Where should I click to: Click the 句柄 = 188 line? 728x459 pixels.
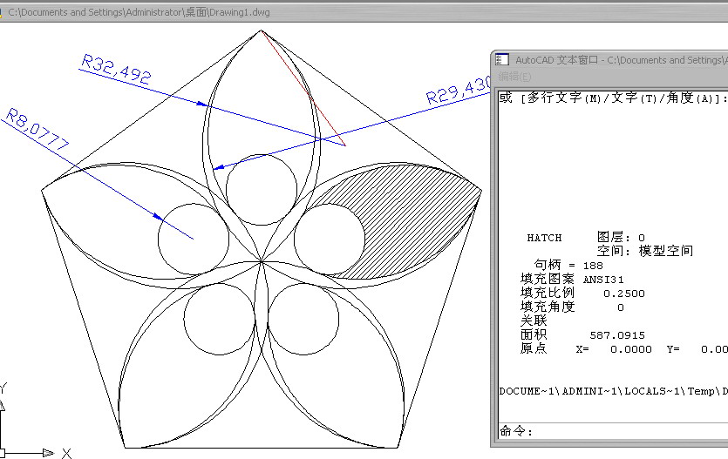click(x=568, y=265)
